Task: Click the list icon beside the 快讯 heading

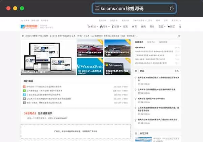Action: tap(136, 71)
